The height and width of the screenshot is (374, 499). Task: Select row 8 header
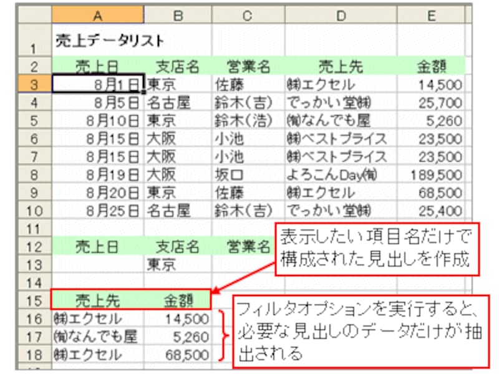(34, 175)
